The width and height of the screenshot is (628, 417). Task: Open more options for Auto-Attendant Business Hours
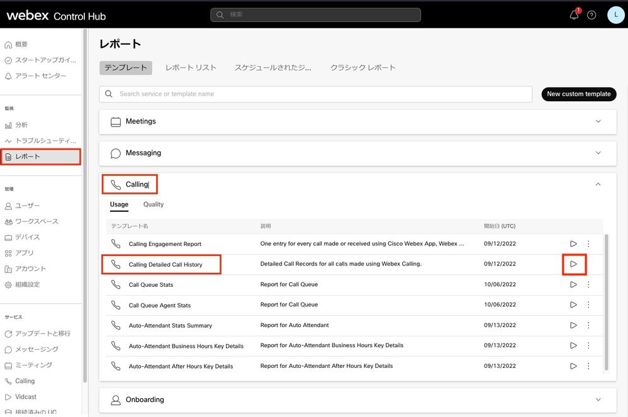coord(588,345)
